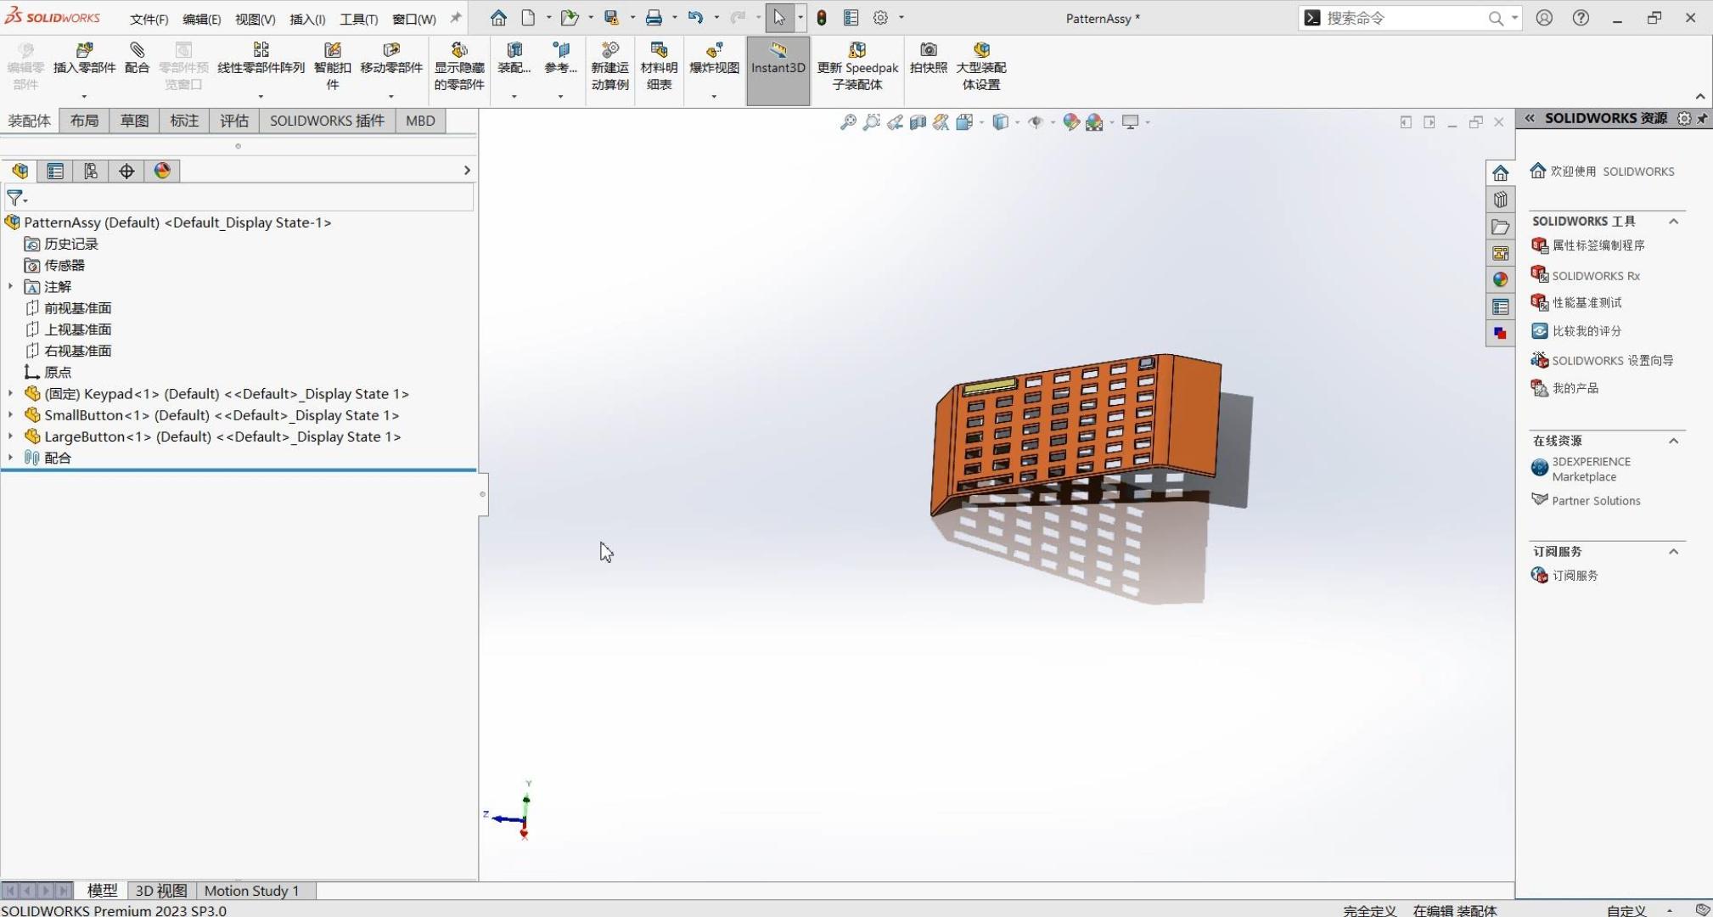The image size is (1713, 917).
Task: Open the DisplayManager appearance ball tab
Action: pos(162,171)
